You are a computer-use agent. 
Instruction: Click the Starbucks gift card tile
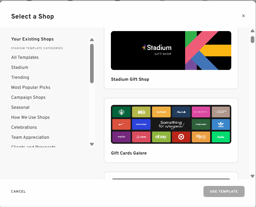tap(121, 112)
